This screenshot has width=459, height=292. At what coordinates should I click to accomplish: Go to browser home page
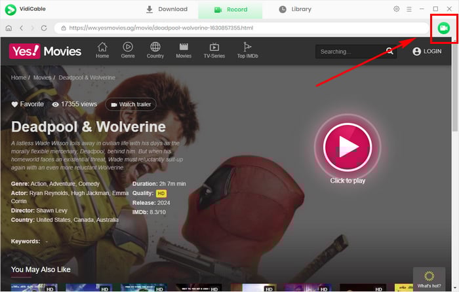tap(9, 28)
